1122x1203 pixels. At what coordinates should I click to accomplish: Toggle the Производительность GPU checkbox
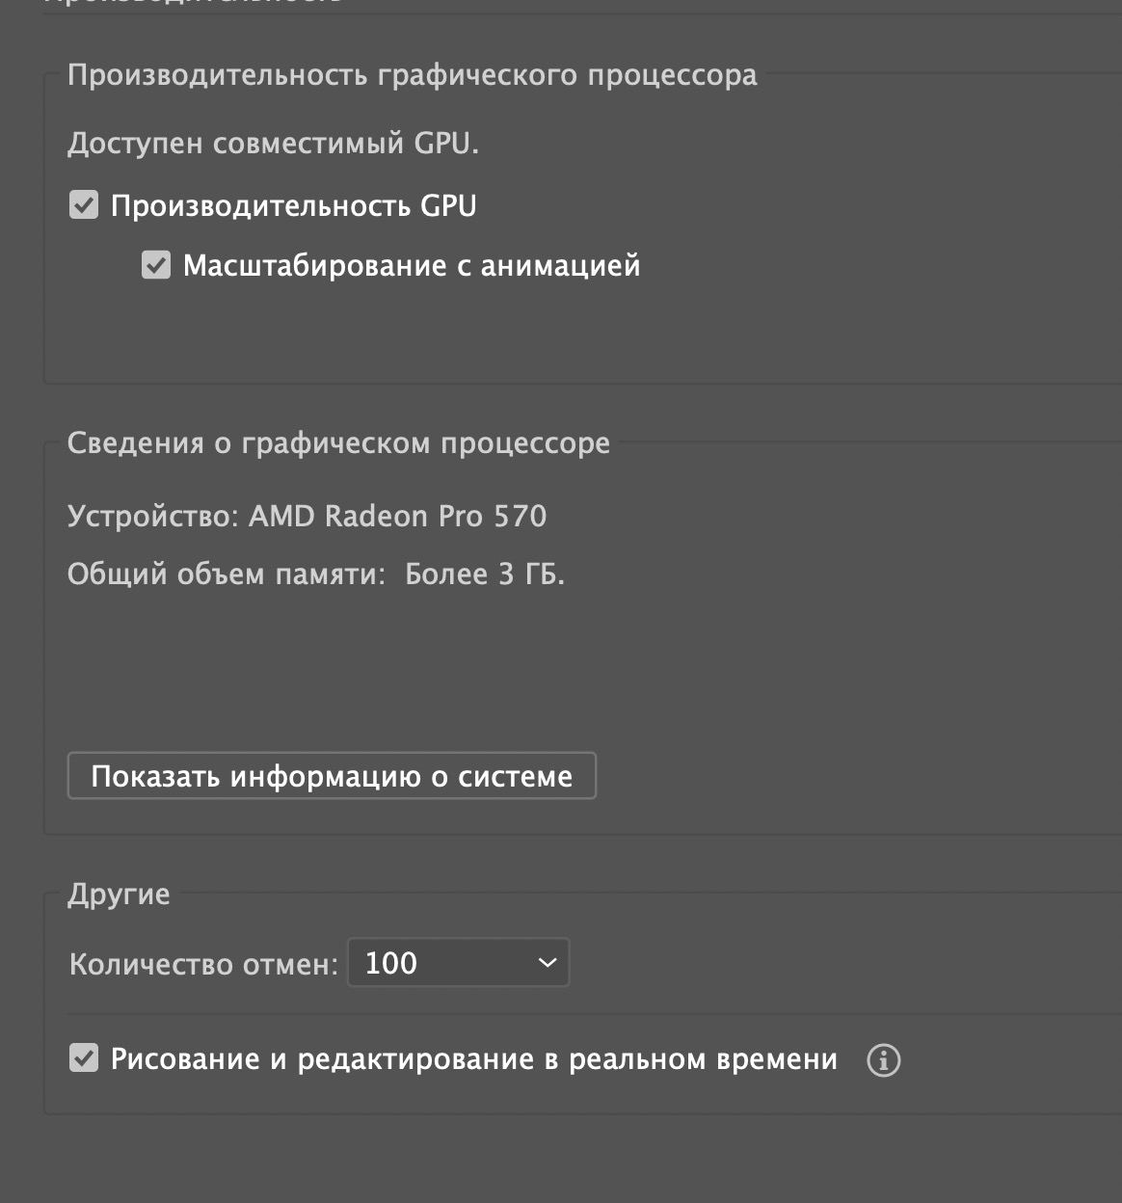point(84,205)
